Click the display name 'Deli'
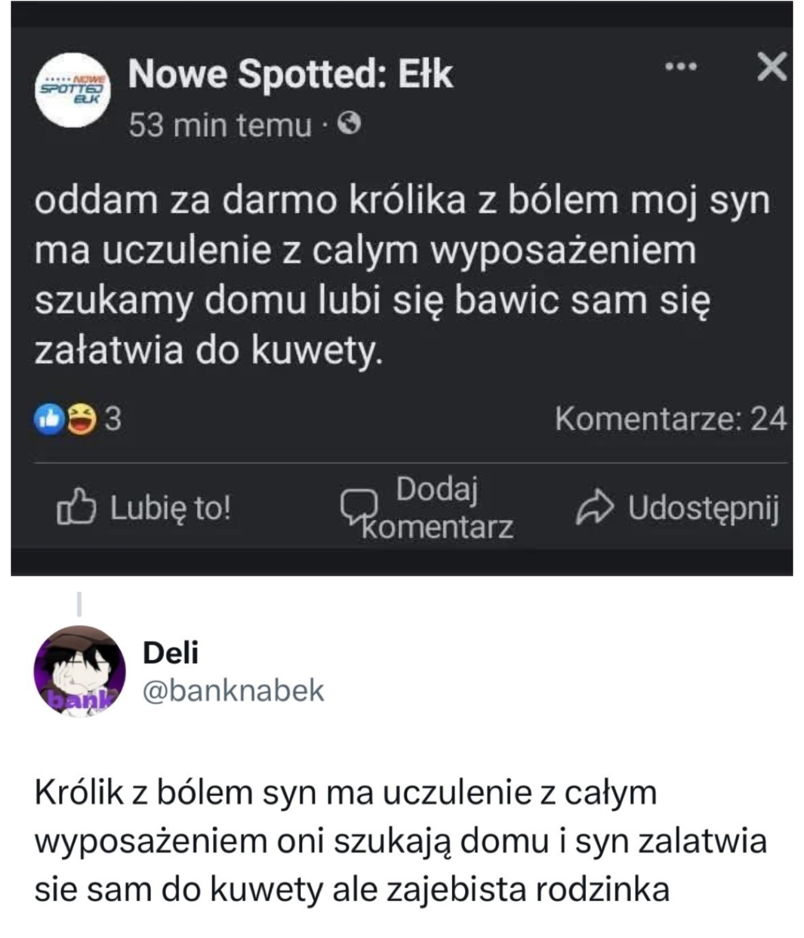804x938 pixels. 170,652
